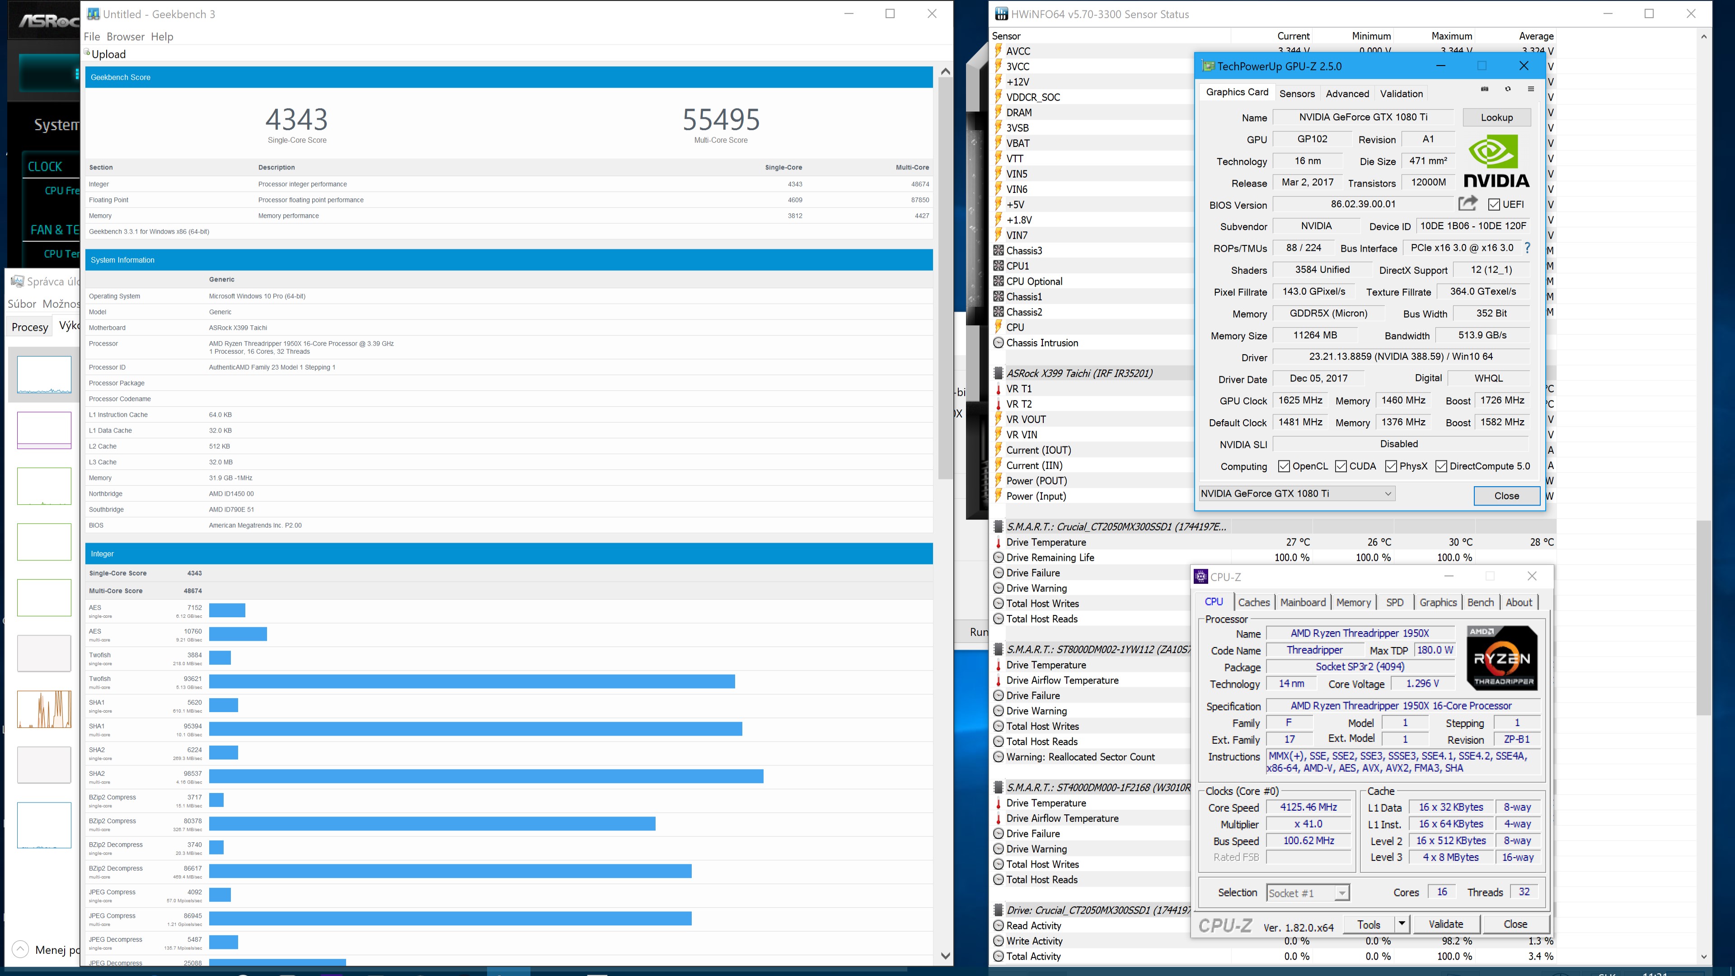Click the fan icon beside Chassis3 sensor
1735x976 pixels.
[998, 251]
